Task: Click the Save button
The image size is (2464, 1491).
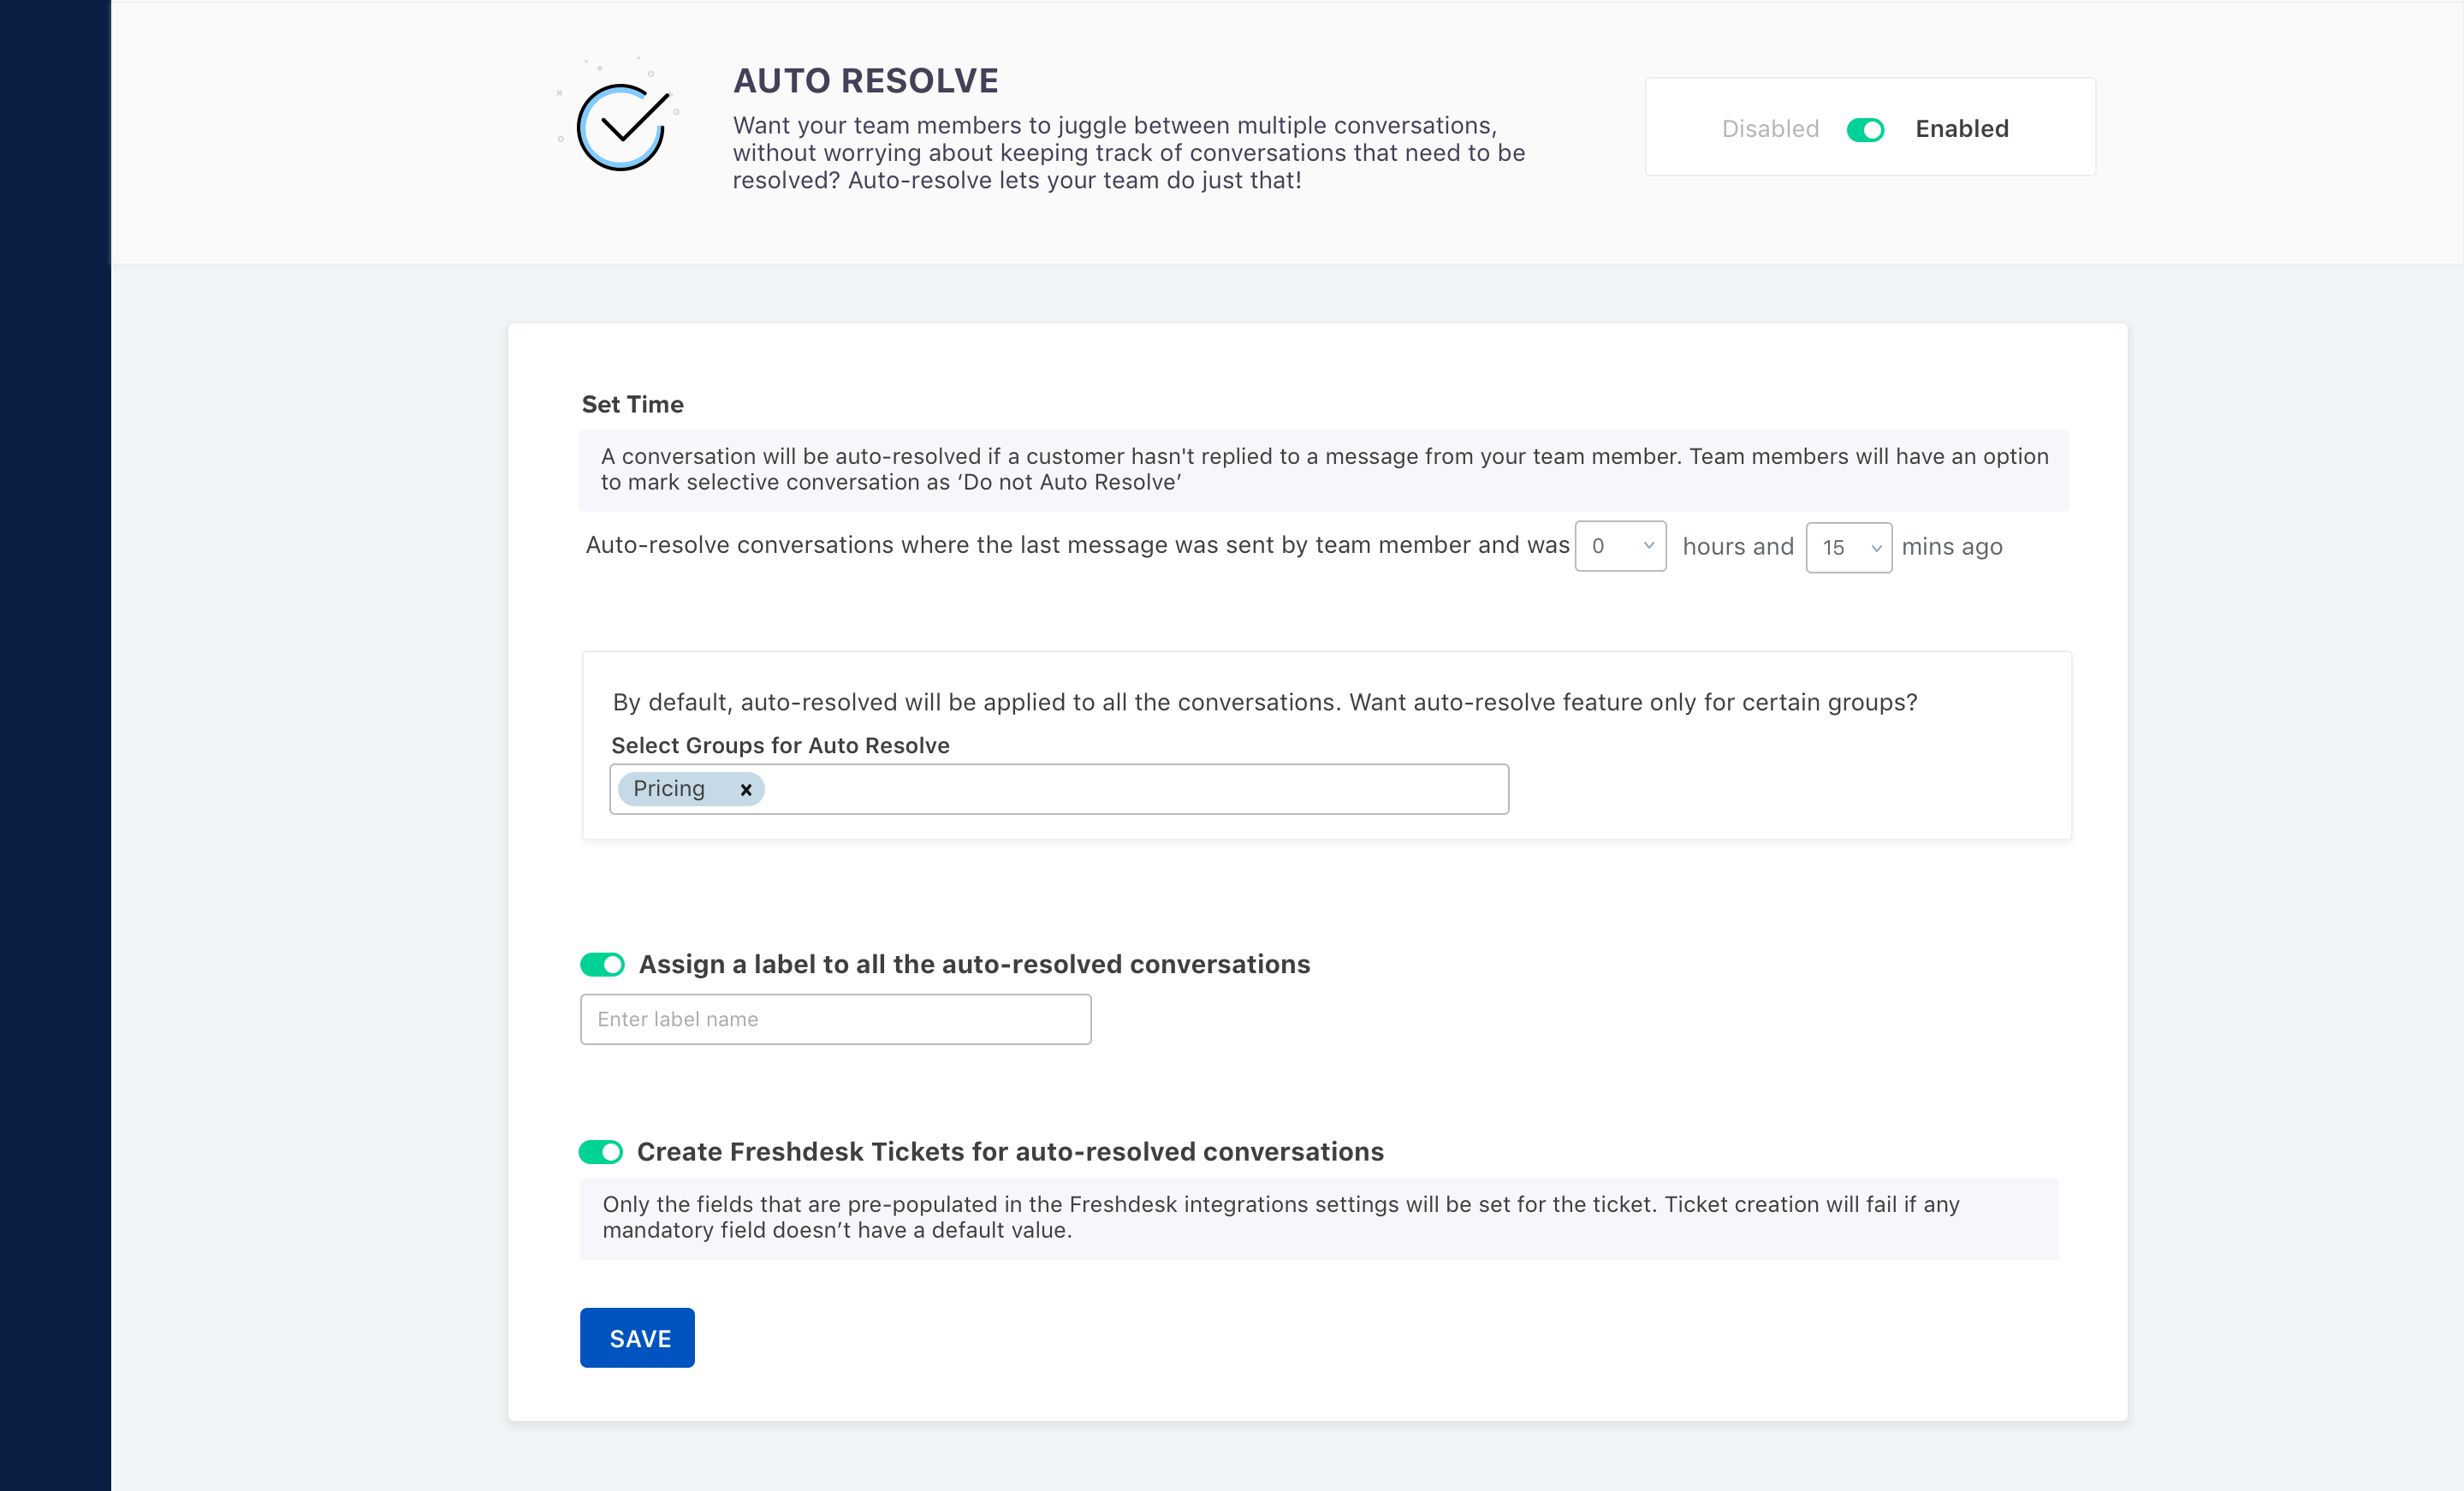Action: (637, 1337)
